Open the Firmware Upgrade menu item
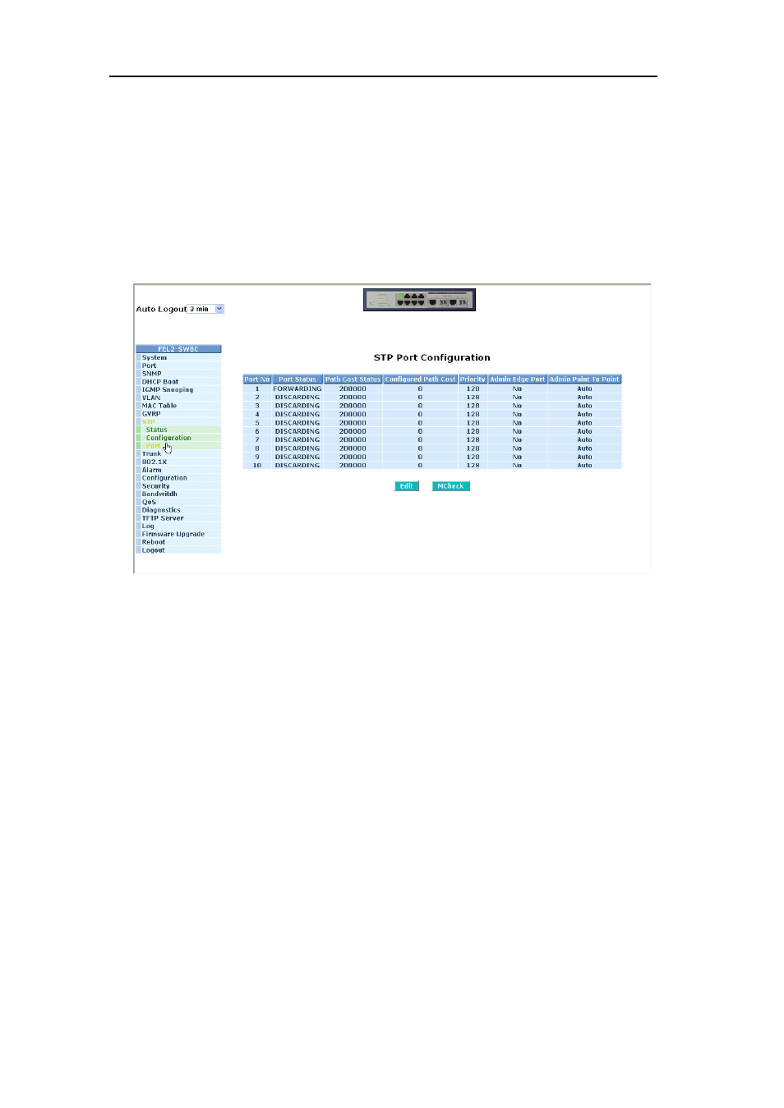This screenshot has width=784, height=1108. click(x=173, y=534)
